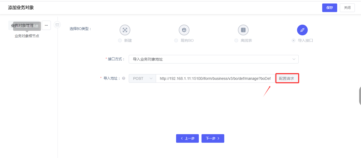Select the 新建 radio button
The image size is (361, 158).
(120, 40)
